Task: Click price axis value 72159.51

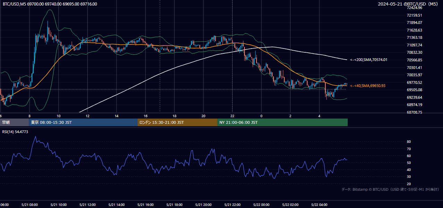Action: pos(415,15)
